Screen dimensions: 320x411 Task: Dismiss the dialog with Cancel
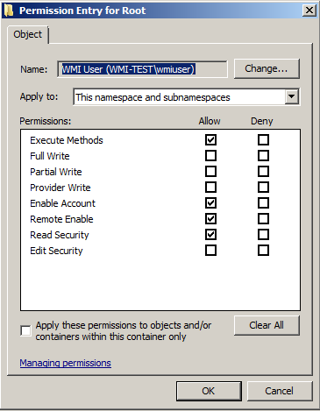click(280, 391)
